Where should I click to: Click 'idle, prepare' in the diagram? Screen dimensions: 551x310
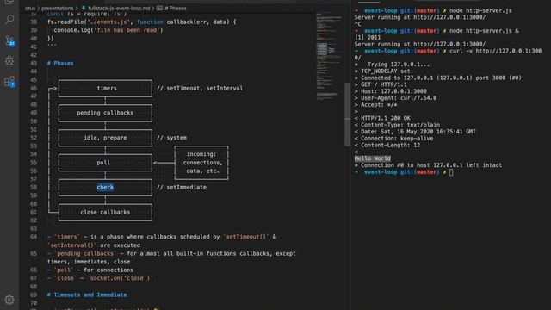(105, 138)
